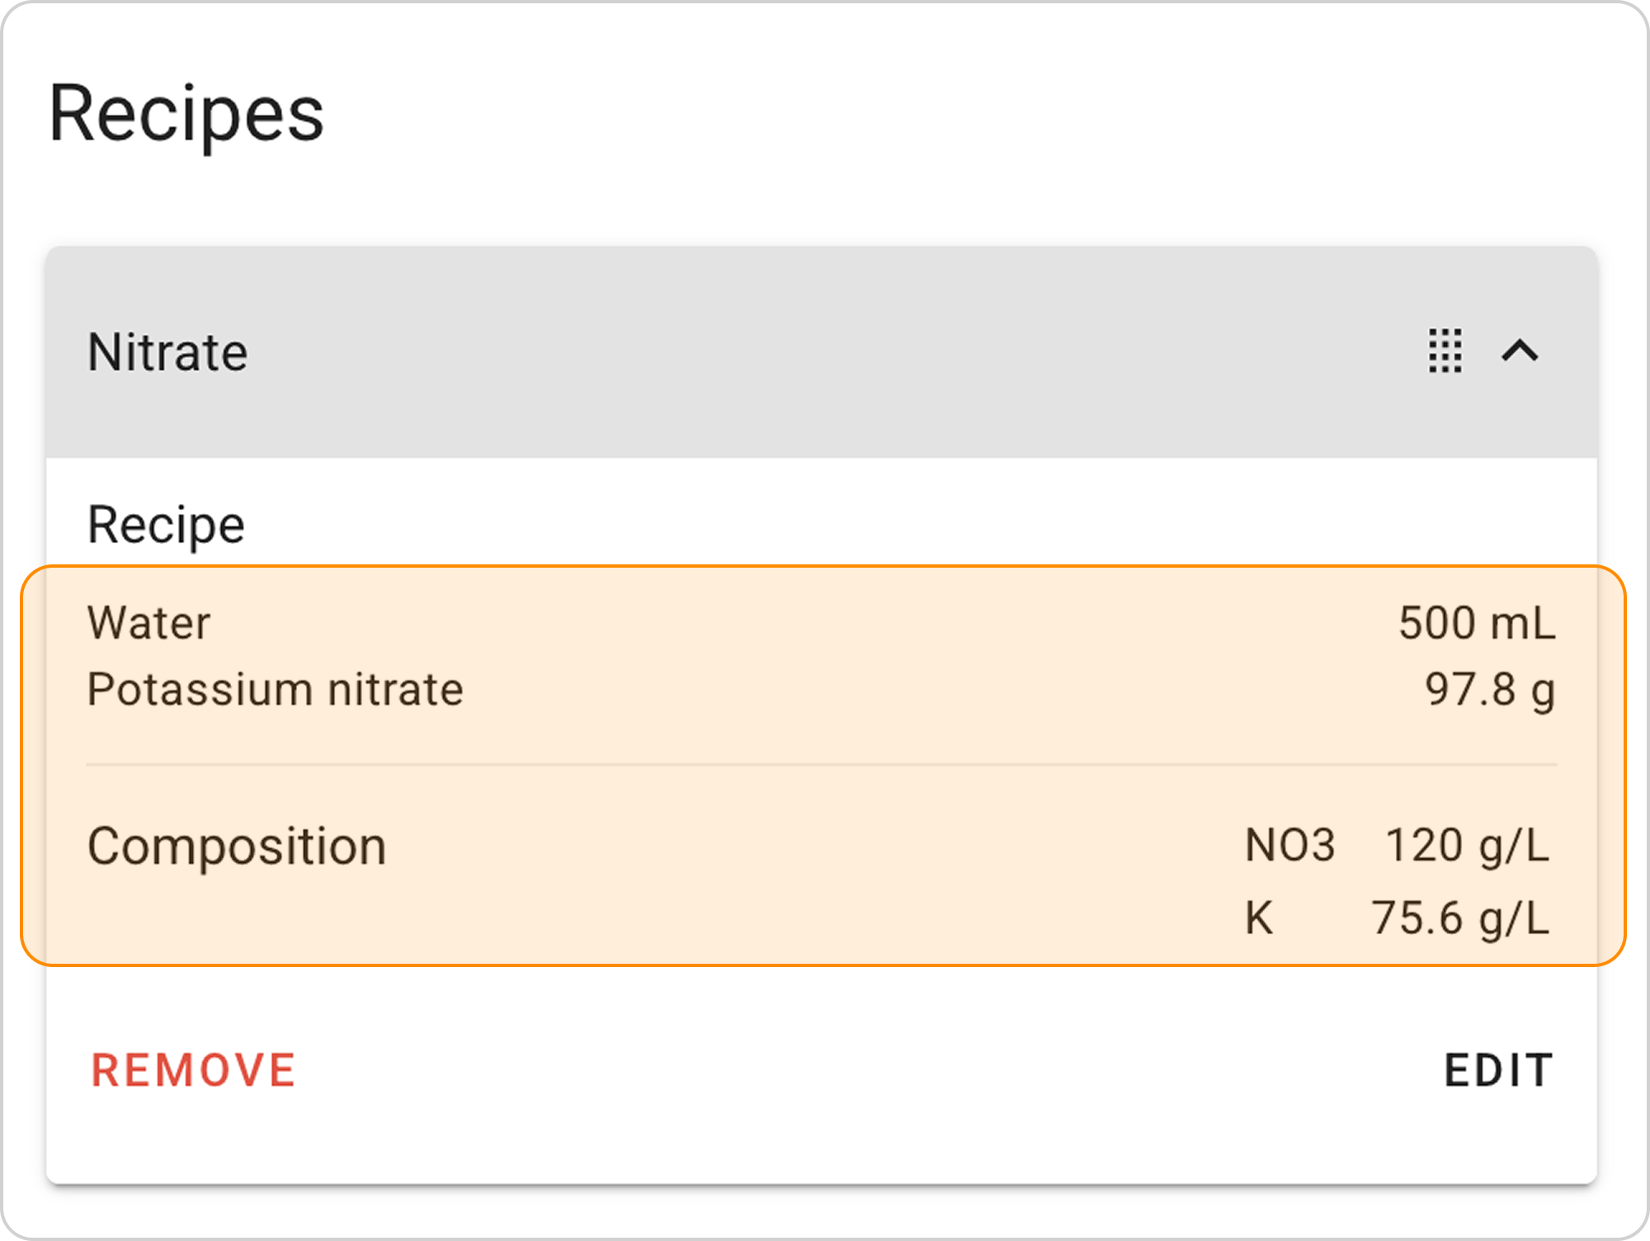
Task: Click the orange highlighted box border
Action: click(x=825, y=567)
